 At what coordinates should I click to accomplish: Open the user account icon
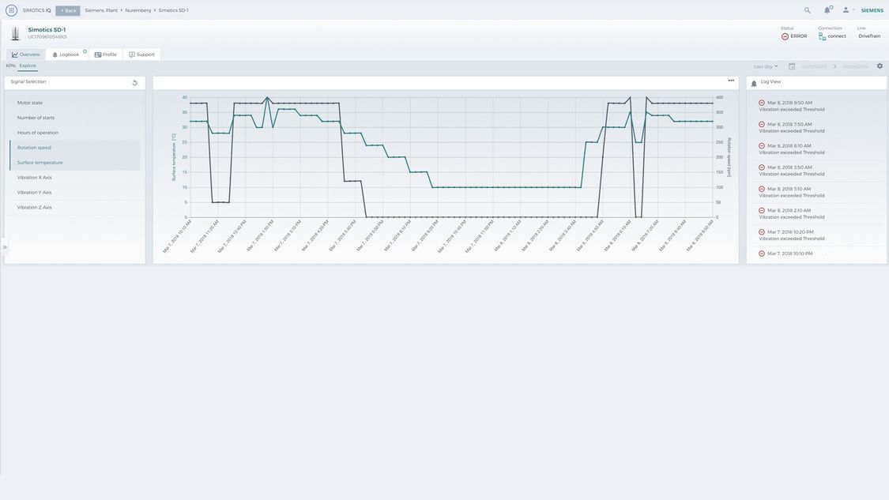pos(846,10)
